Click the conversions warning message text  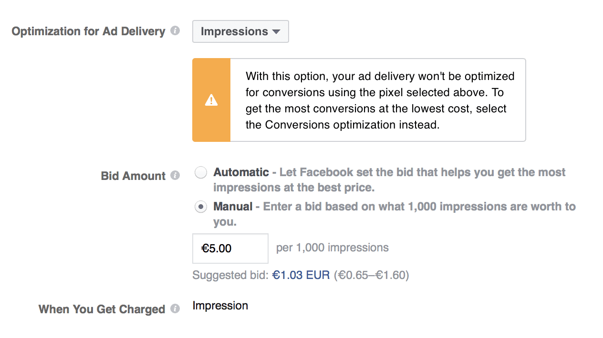pos(380,100)
